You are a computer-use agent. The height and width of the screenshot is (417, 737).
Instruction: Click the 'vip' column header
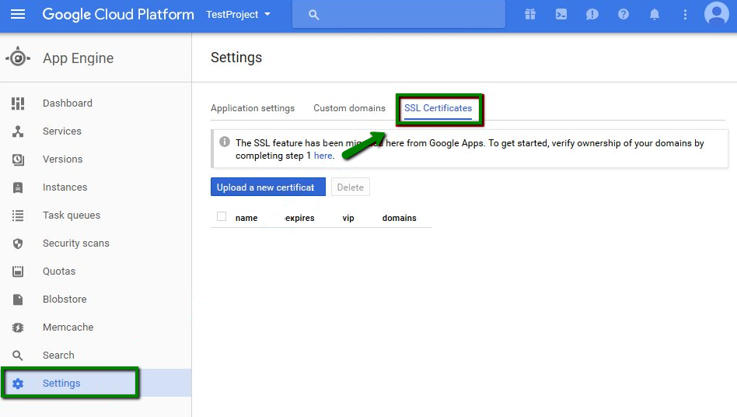click(x=348, y=218)
